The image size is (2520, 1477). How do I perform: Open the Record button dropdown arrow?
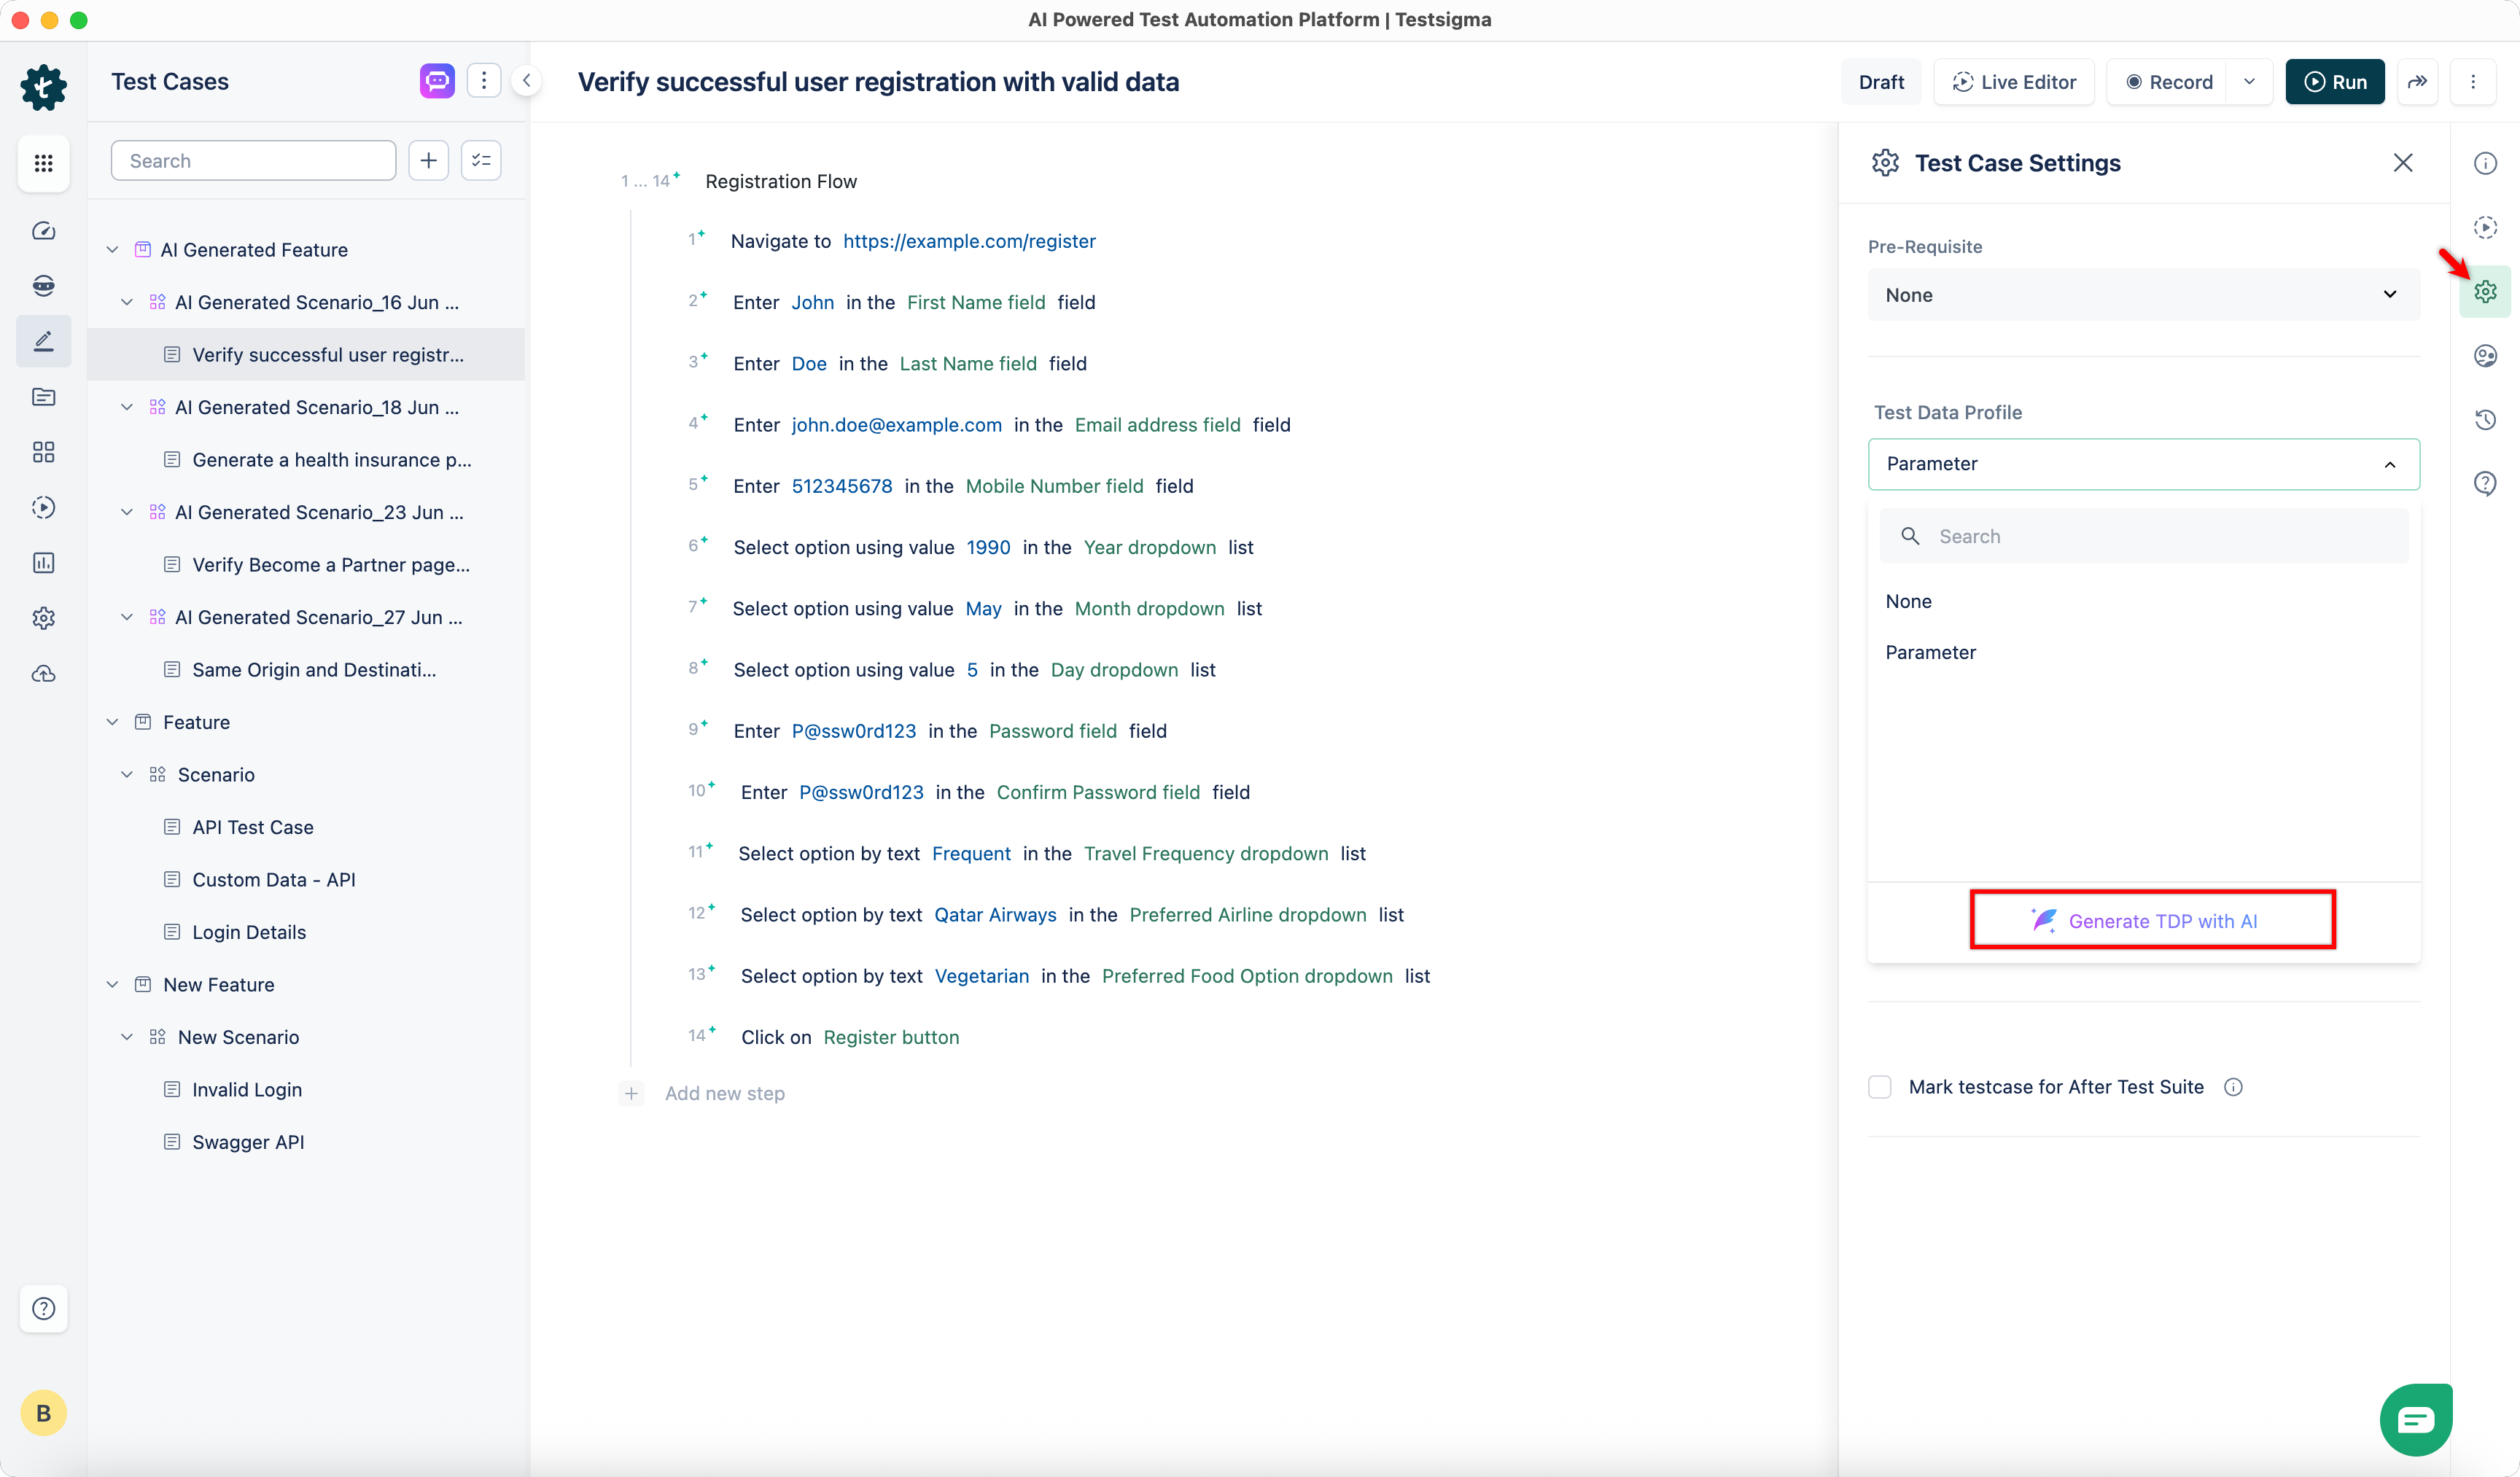point(2249,82)
